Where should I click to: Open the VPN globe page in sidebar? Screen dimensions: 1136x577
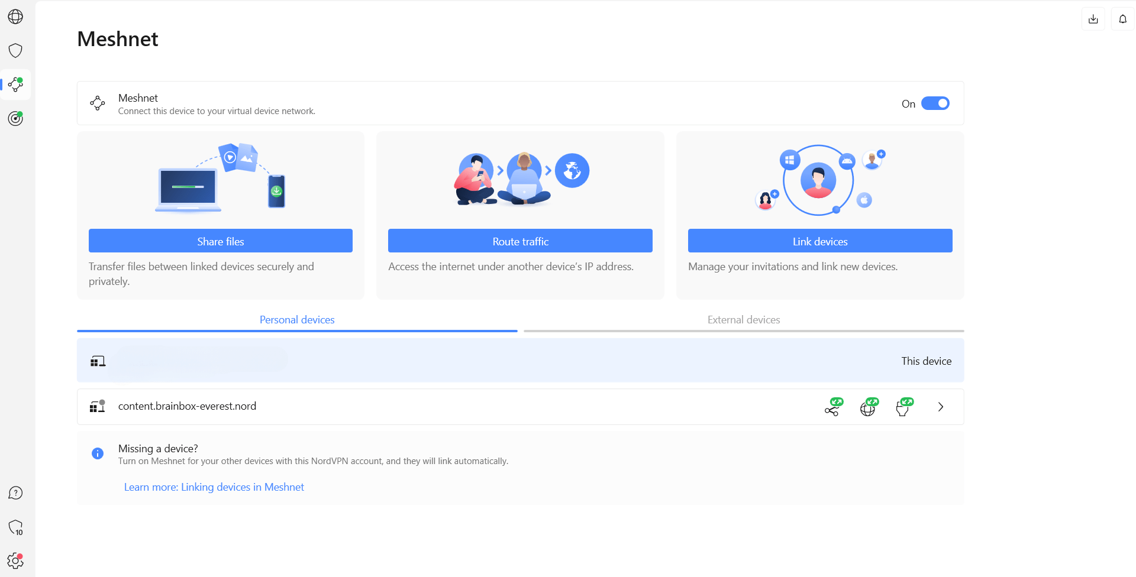(15, 17)
